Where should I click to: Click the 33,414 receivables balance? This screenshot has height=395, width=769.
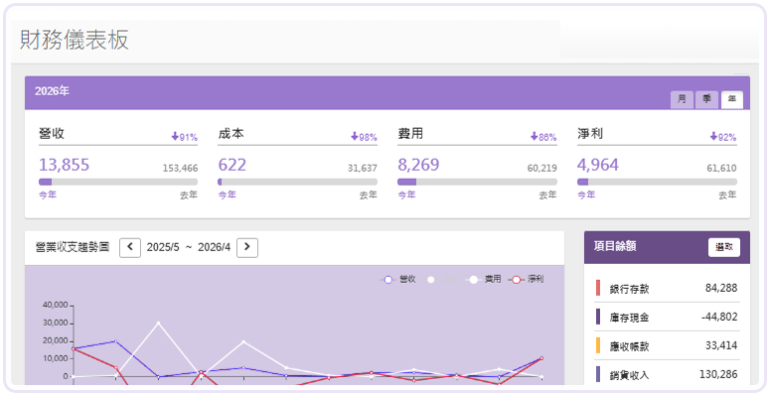click(x=721, y=345)
